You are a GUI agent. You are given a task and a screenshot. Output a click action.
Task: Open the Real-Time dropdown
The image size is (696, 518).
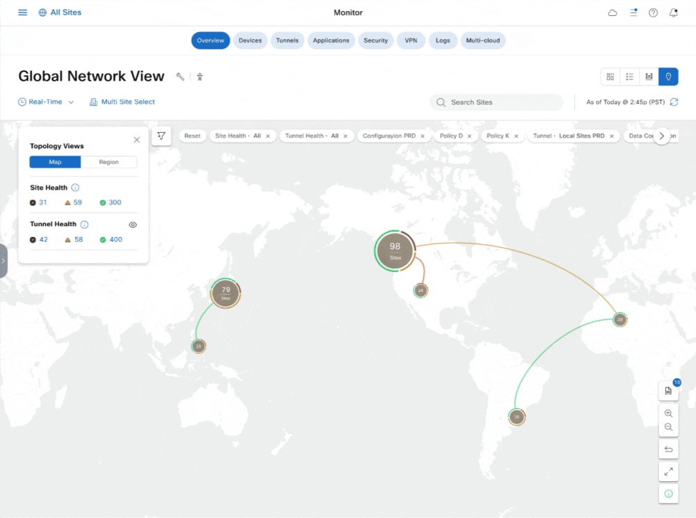46,102
